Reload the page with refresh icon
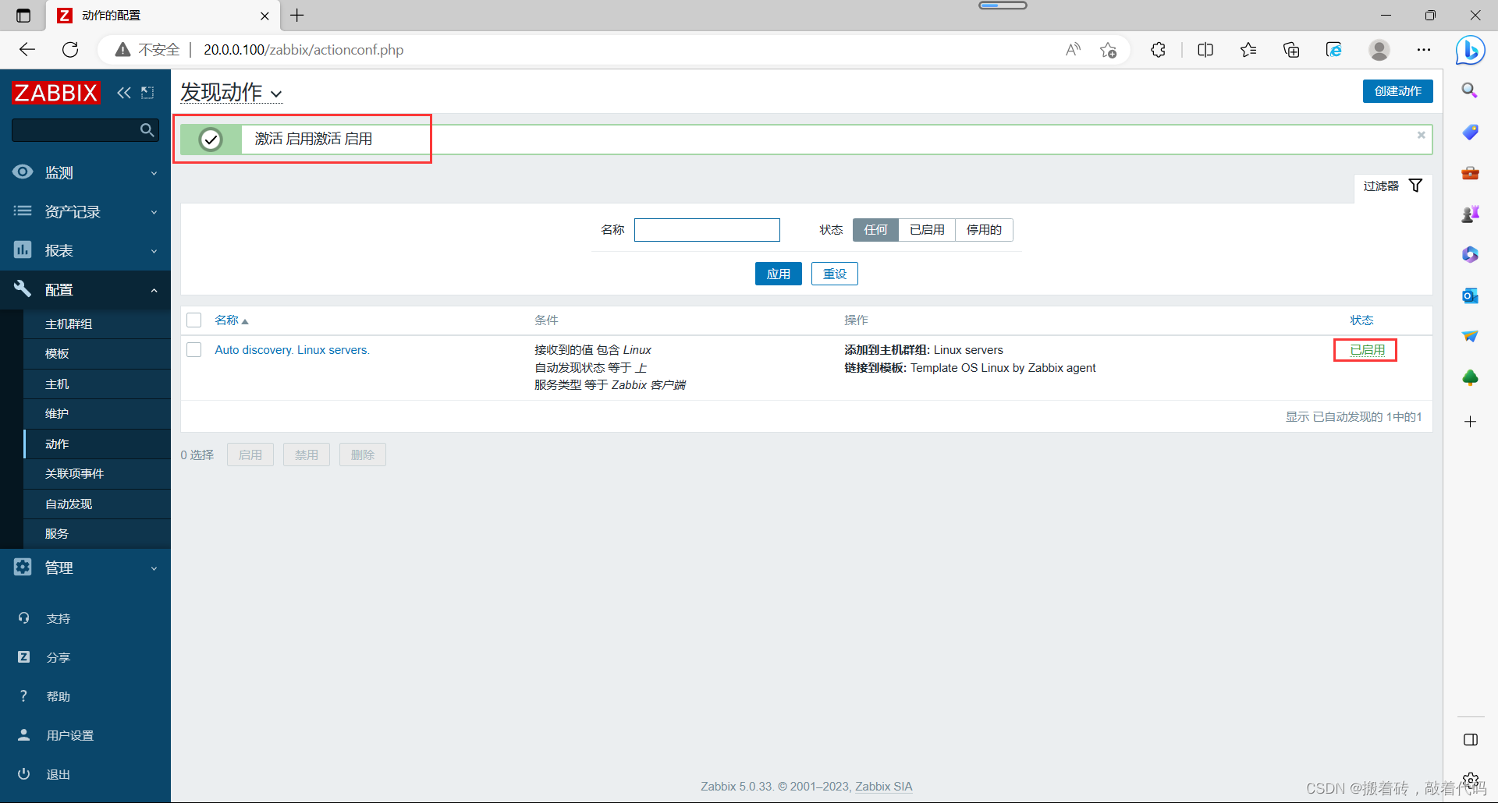 pyautogui.click(x=70, y=50)
